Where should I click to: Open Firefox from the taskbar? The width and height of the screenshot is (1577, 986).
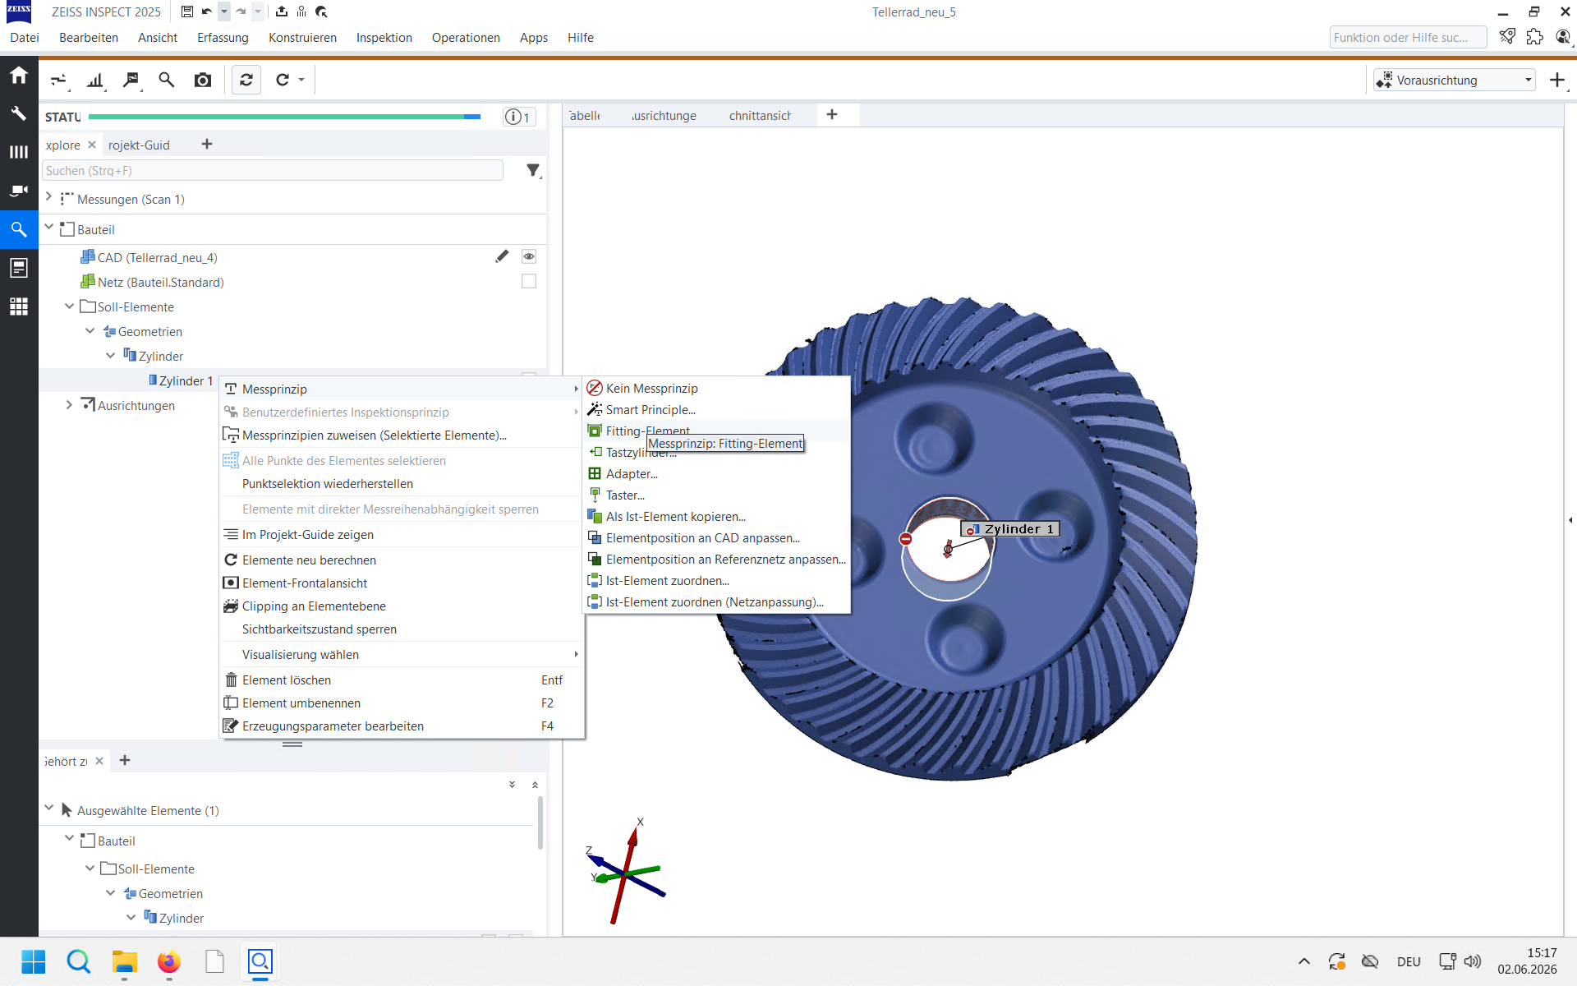169,961
